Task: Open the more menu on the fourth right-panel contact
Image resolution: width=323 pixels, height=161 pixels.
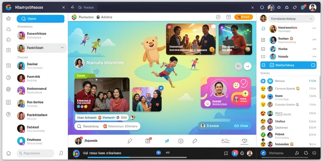Action: click(314, 57)
